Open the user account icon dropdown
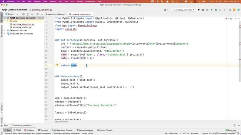241x135 pixels. pos(166,10)
